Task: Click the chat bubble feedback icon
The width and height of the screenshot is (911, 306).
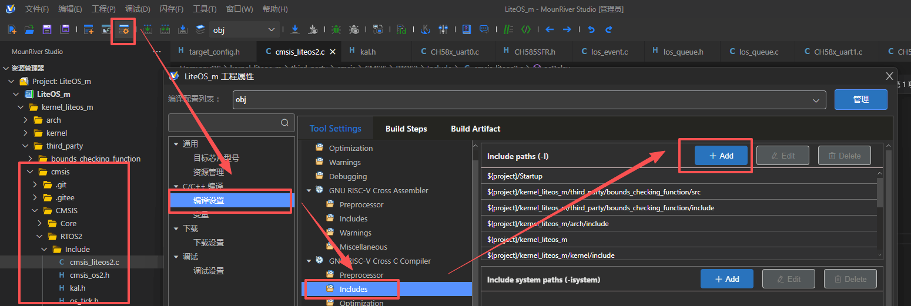Action: click(x=484, y=29)
